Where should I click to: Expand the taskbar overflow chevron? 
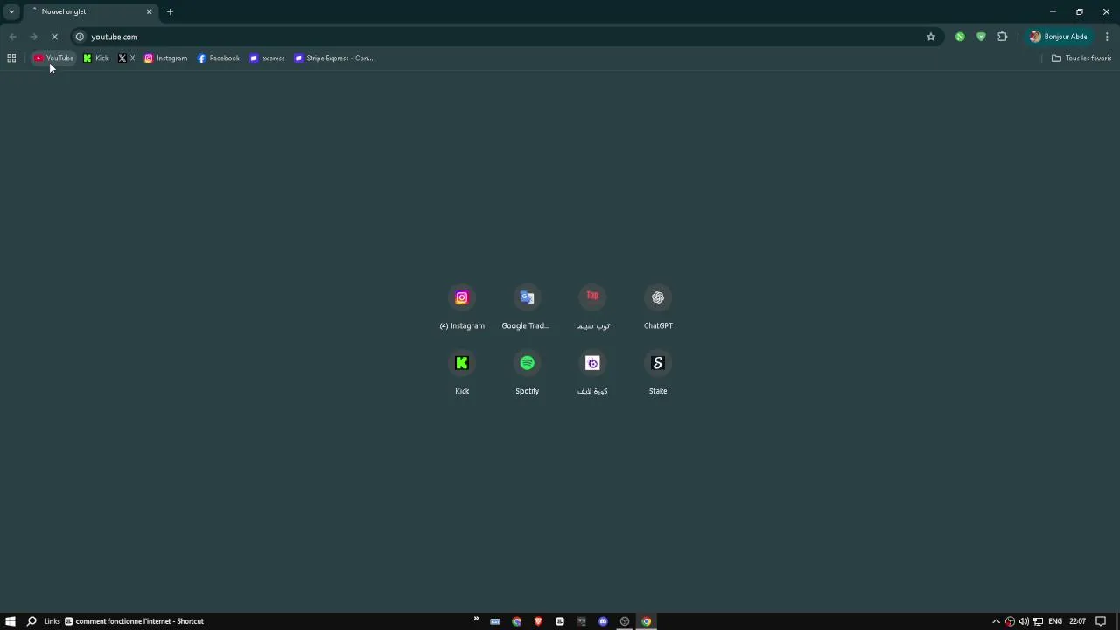477,619
